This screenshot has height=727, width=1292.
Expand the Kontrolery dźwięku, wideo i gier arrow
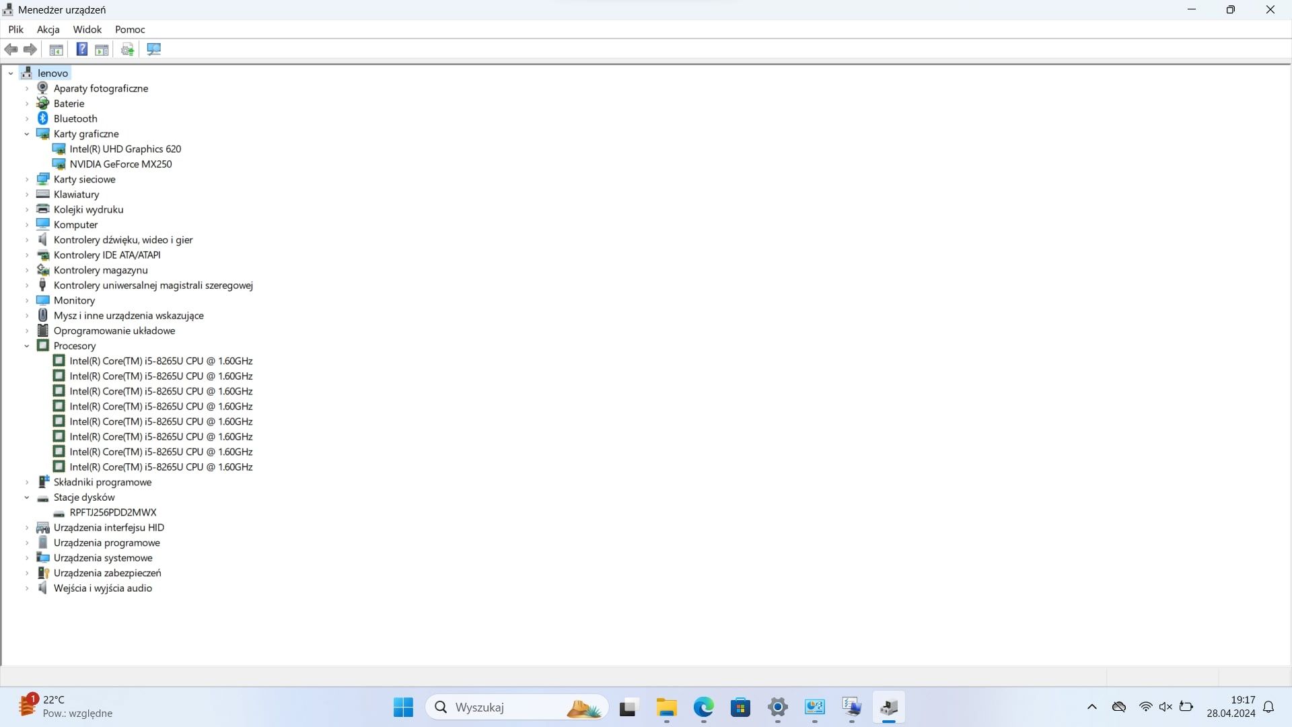point(27,240)
